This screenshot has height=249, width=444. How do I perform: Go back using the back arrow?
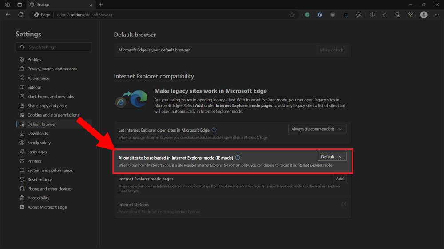pyautogui.click(x=8, y=15)
